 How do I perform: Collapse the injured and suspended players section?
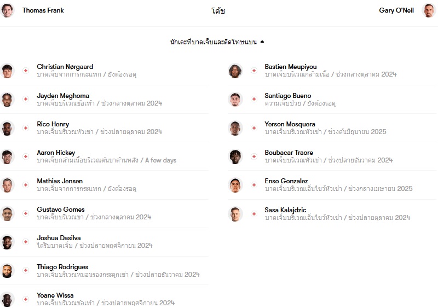point(217,42)
